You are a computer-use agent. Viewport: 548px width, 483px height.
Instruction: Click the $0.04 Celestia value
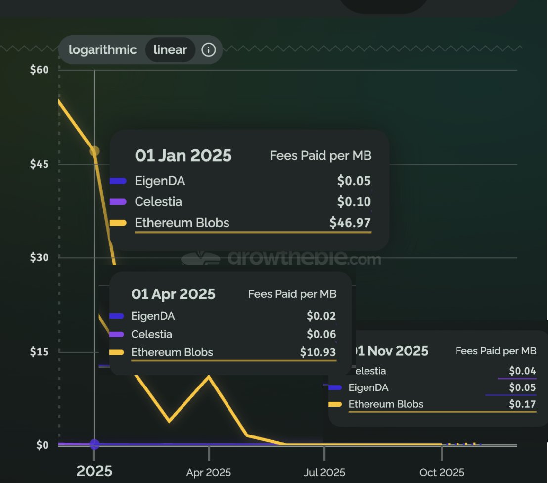coord(522,371)
